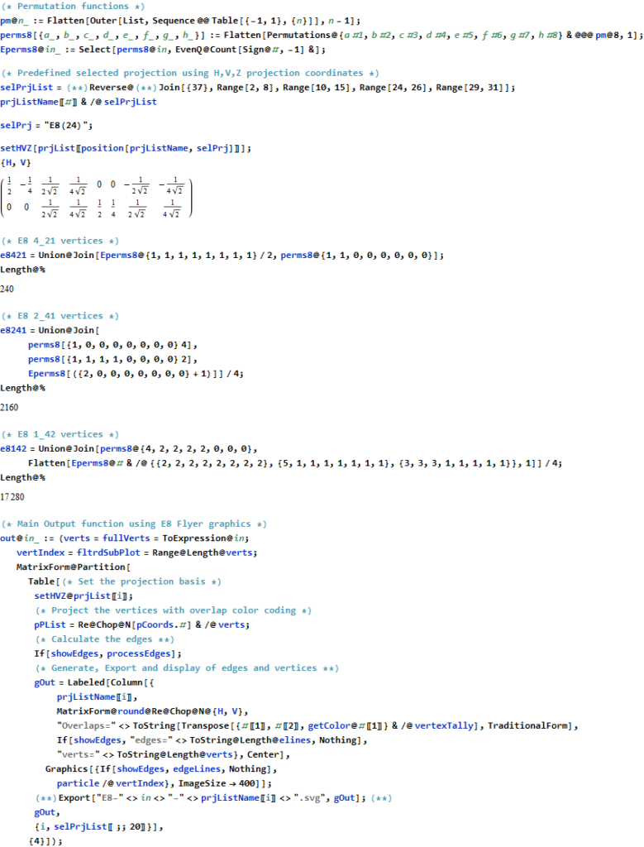Select the output value 2160

(12, 409)
